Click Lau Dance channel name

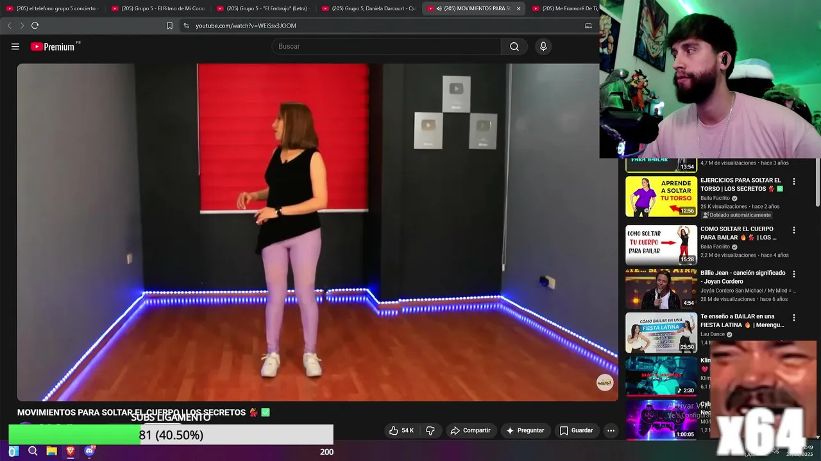pos(713,334)
